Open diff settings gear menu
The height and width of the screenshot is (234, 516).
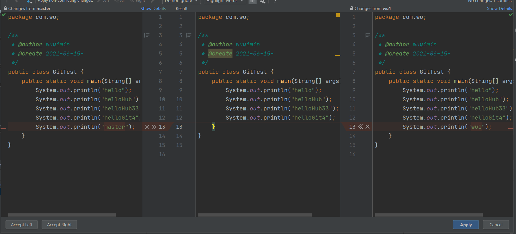[x=263, y=1]
